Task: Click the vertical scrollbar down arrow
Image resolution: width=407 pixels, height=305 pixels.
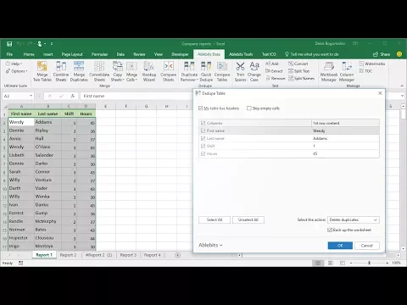Action: click(404, 249)
